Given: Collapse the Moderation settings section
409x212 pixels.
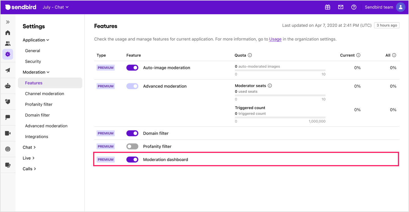Looking at the screenshot, I should point(36,72).
